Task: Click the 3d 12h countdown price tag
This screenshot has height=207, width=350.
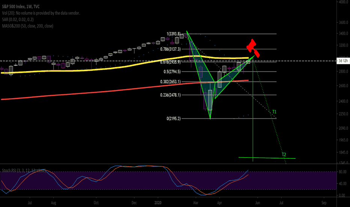Action: 343,61
